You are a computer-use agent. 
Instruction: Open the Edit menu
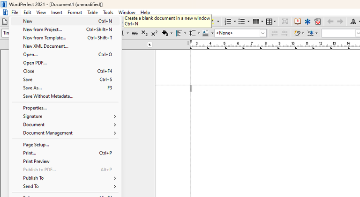click(x=27, y=12)
